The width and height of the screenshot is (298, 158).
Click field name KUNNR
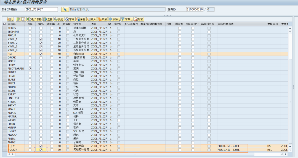point(12,128)
